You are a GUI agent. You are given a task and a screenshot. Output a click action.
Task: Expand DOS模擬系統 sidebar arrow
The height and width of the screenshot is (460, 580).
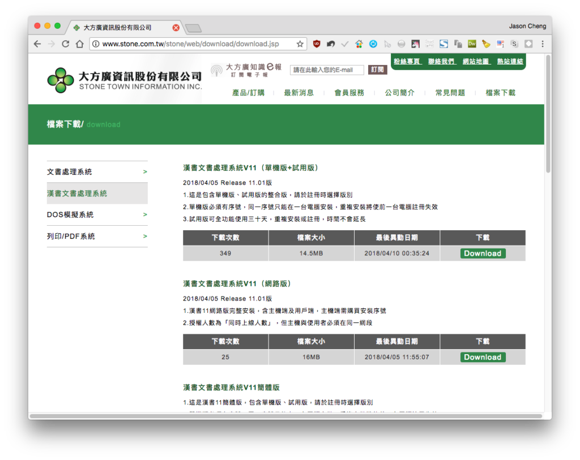[145, 214]
